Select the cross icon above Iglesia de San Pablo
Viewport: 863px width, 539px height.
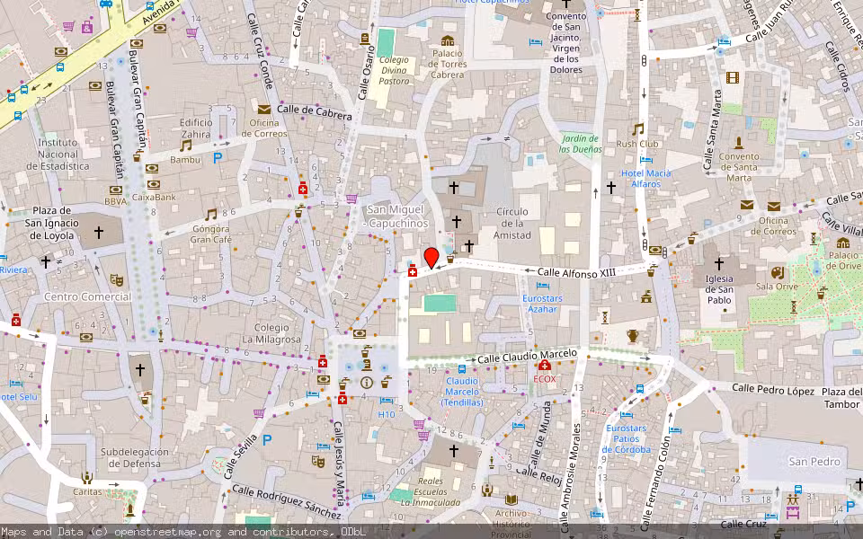(x=719, y=263)
